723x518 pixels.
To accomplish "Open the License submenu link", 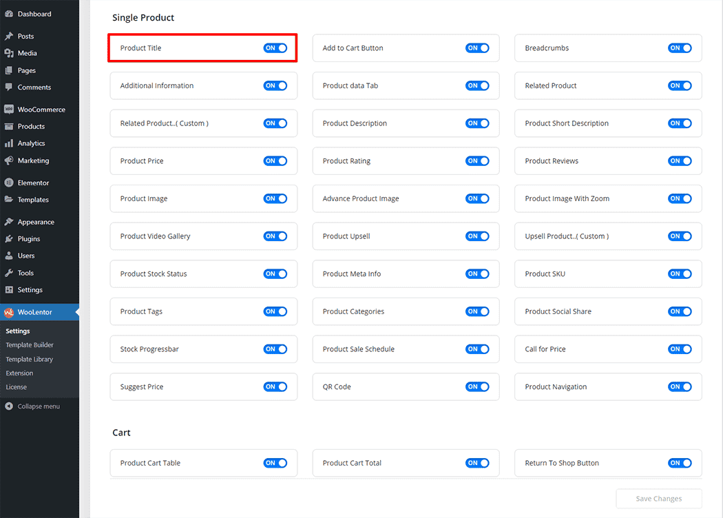I will point(17,387).
